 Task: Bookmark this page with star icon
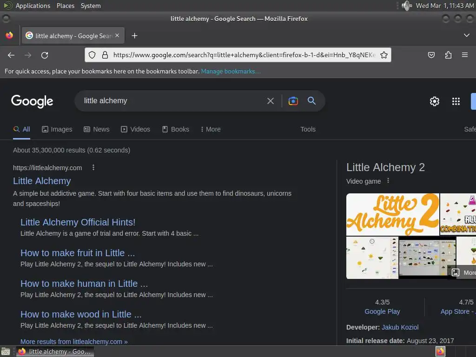click(x=383, y=55)
